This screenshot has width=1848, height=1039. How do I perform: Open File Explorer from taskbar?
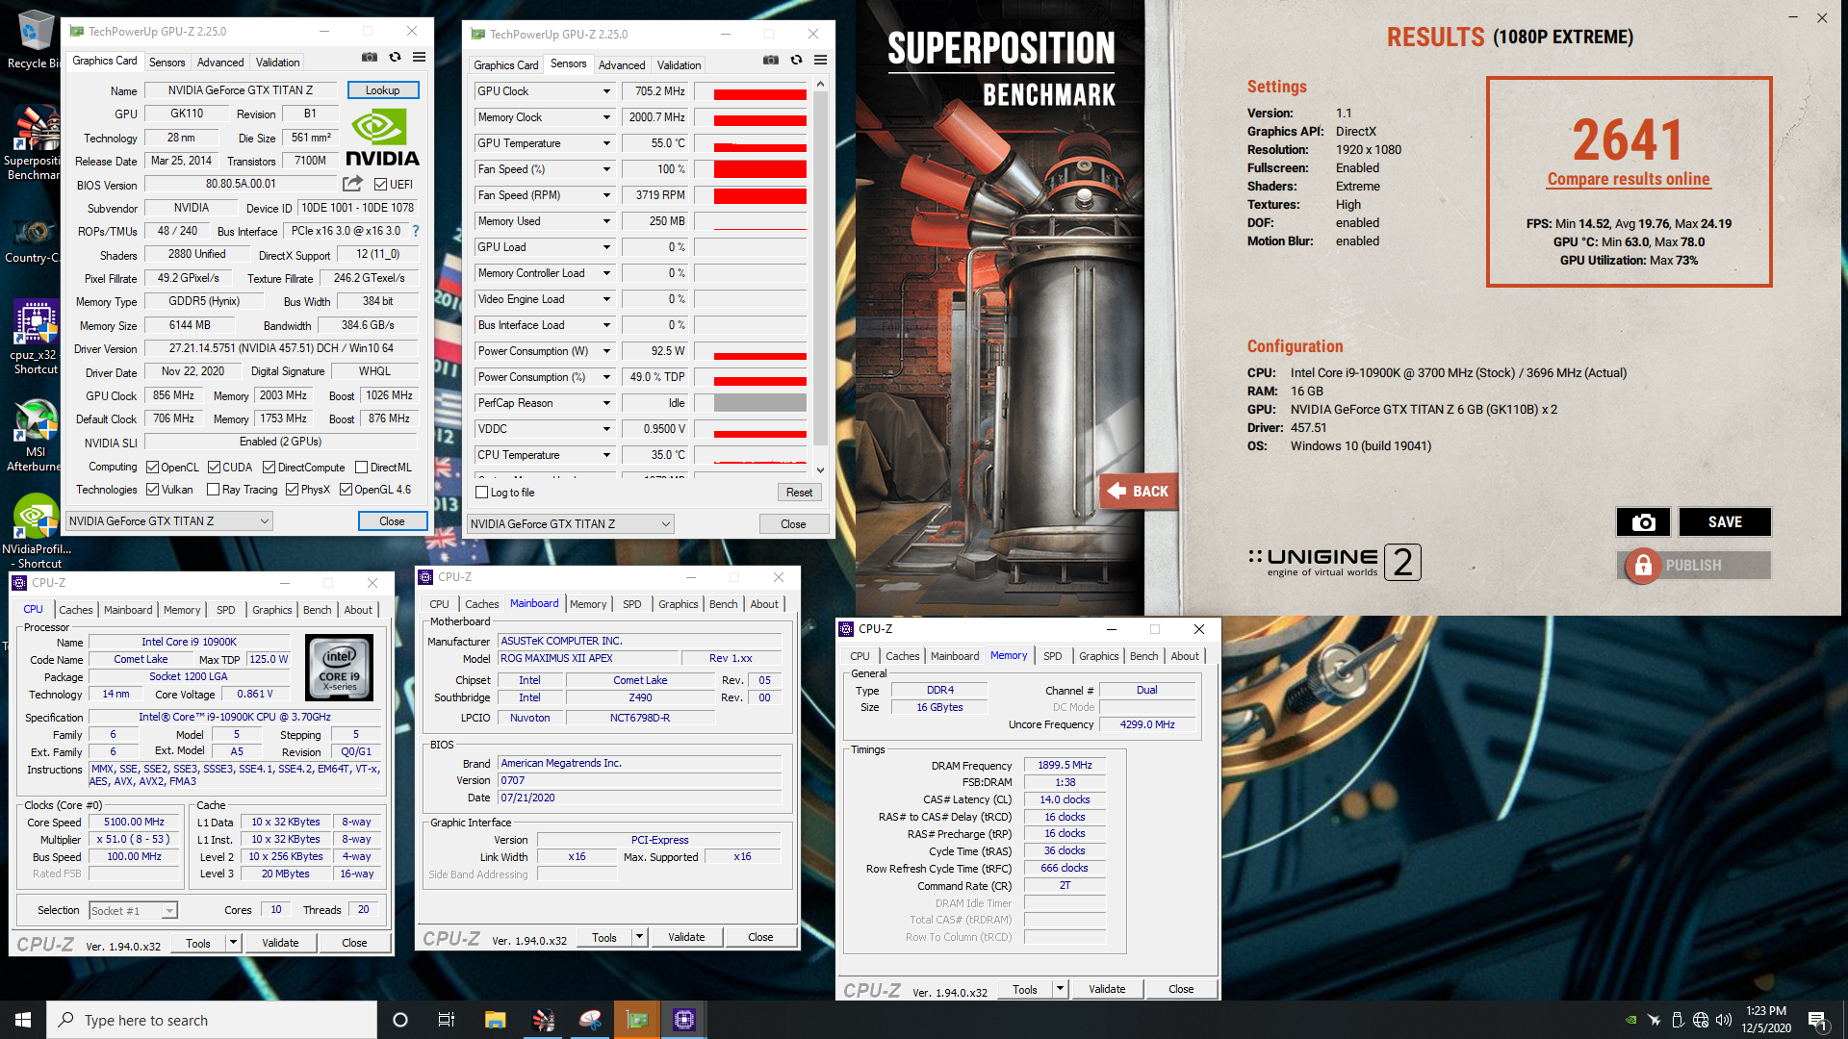click(x=496, y=1020)
